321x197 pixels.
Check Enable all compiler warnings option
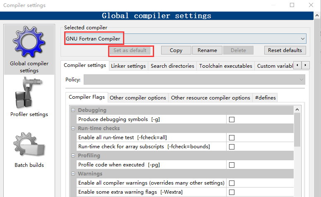232,183
